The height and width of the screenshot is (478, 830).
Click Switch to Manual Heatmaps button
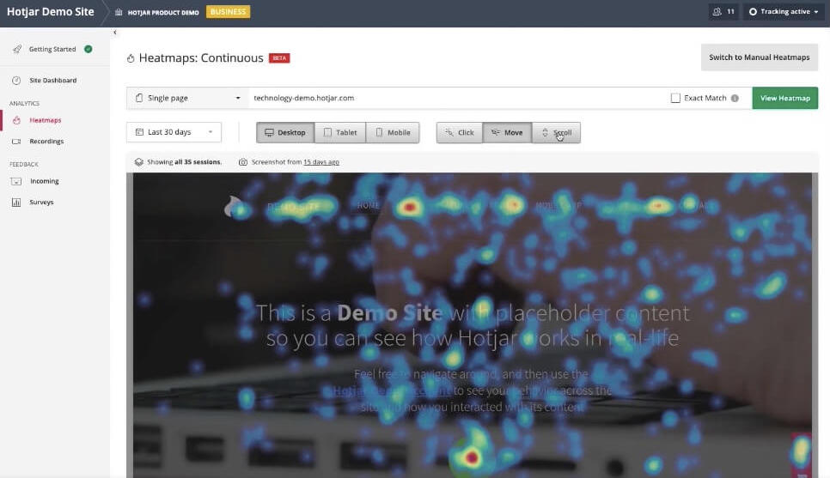click(x=759, y=57)
